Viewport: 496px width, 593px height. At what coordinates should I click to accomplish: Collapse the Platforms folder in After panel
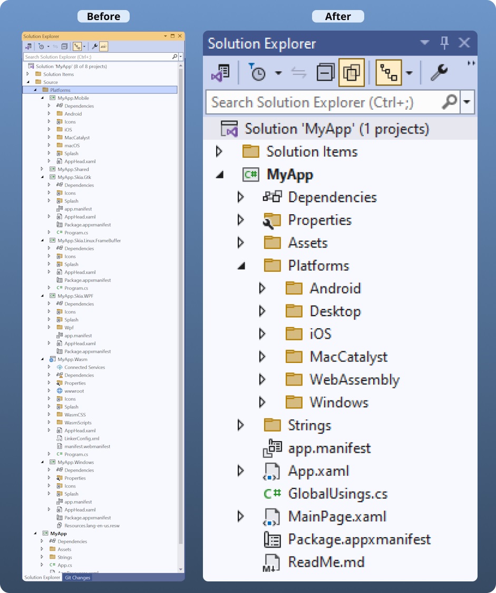coord(241,266)
